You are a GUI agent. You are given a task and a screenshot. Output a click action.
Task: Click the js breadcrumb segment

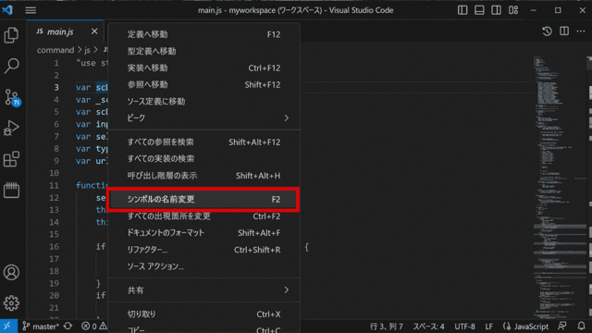87,50
